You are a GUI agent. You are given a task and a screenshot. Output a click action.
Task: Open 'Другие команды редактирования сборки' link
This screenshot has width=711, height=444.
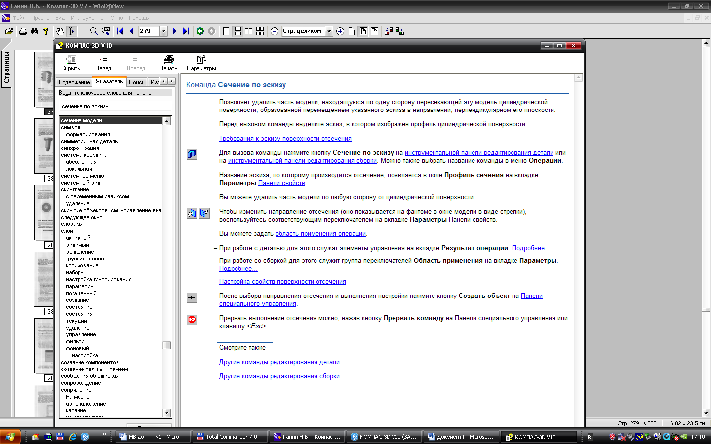pyautogui.click(x=279, y=376)
